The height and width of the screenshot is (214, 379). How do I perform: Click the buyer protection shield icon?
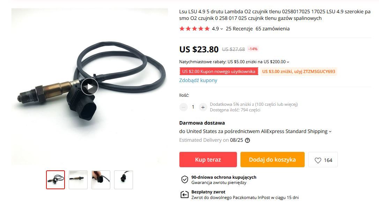point(185,179)
